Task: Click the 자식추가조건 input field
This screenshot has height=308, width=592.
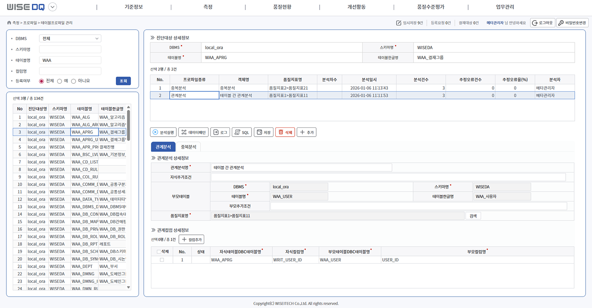Action: tap(388, 177)
